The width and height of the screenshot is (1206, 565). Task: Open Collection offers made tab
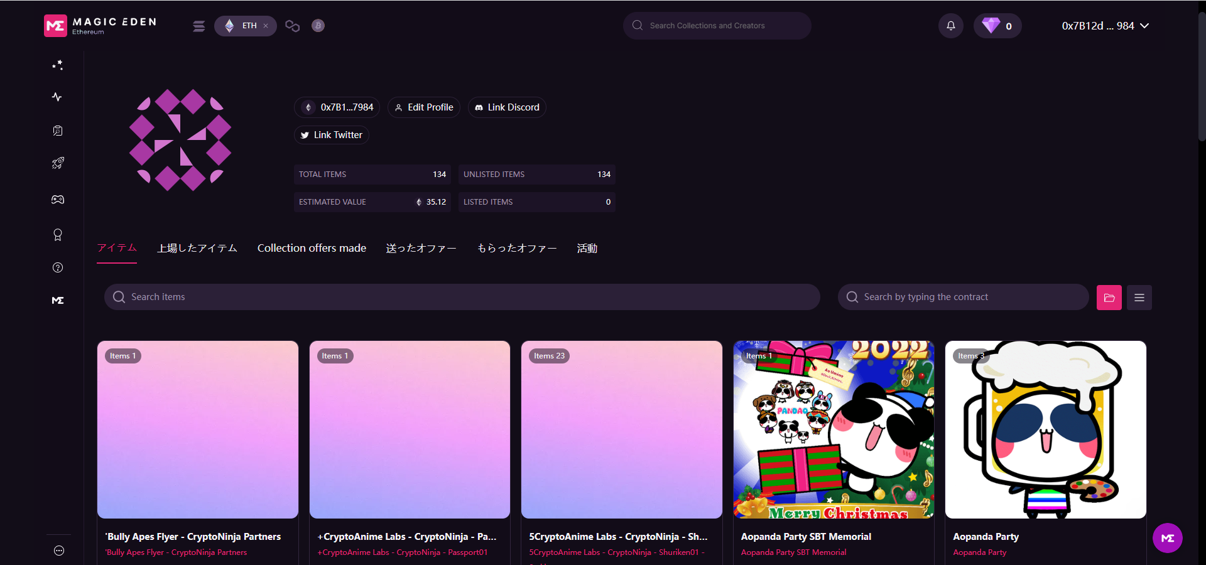(312, 248)
